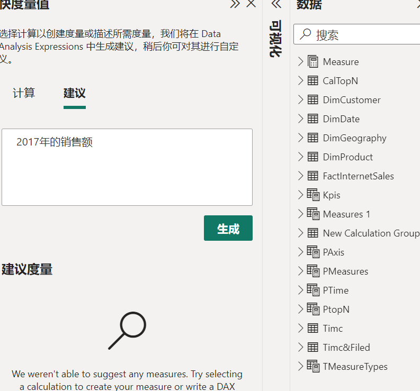420x391 pixels.
Task: Select the New Calculation Group name
Action: 371,233
